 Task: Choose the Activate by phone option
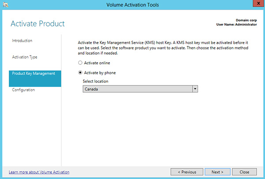pos(80,73)
